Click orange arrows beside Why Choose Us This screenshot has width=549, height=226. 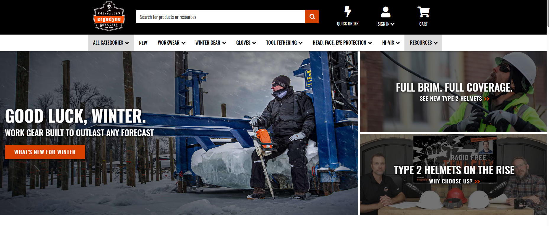click(x=477, y=181)
